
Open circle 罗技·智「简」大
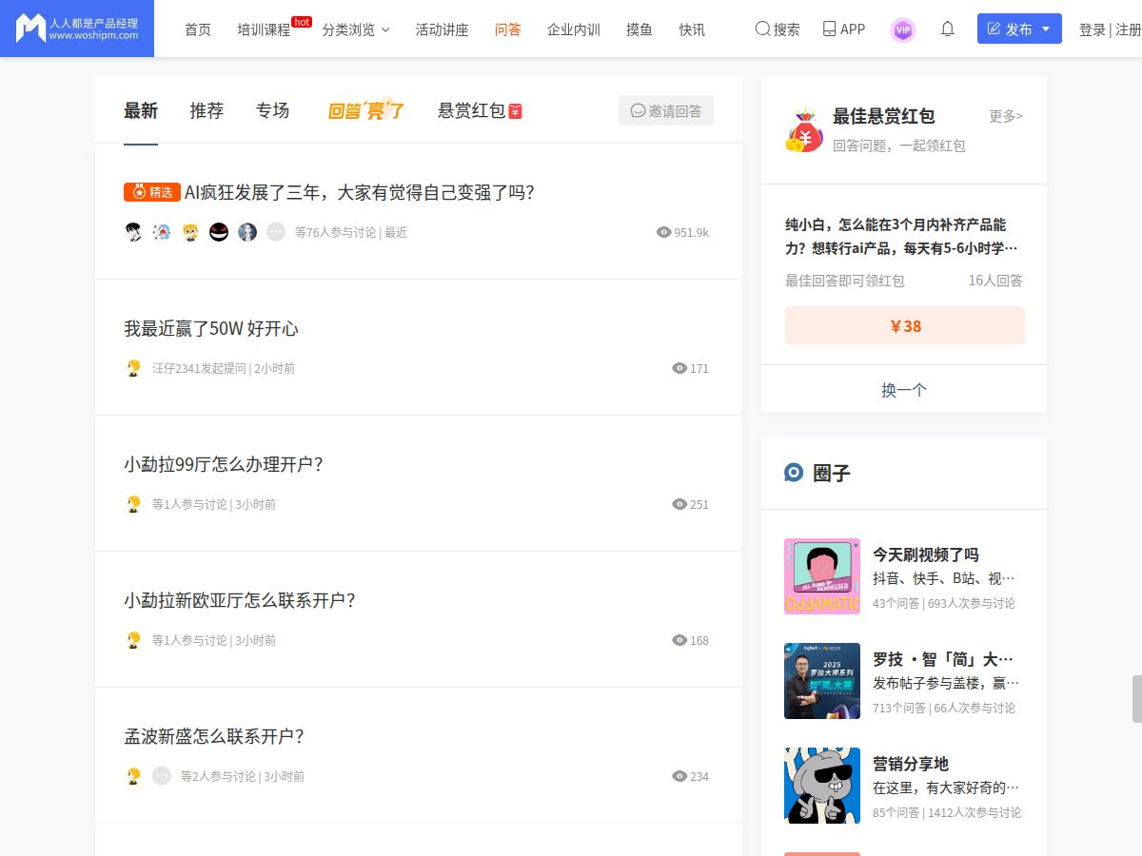(x=943, y=659)
